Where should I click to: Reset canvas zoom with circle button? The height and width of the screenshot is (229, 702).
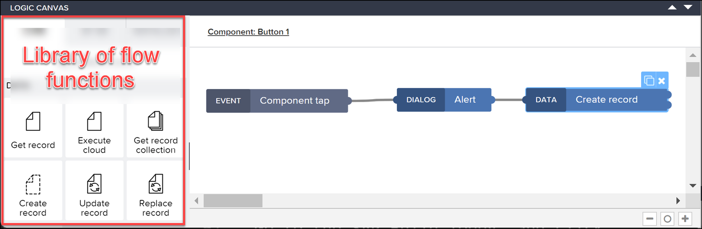pos(667,219)
